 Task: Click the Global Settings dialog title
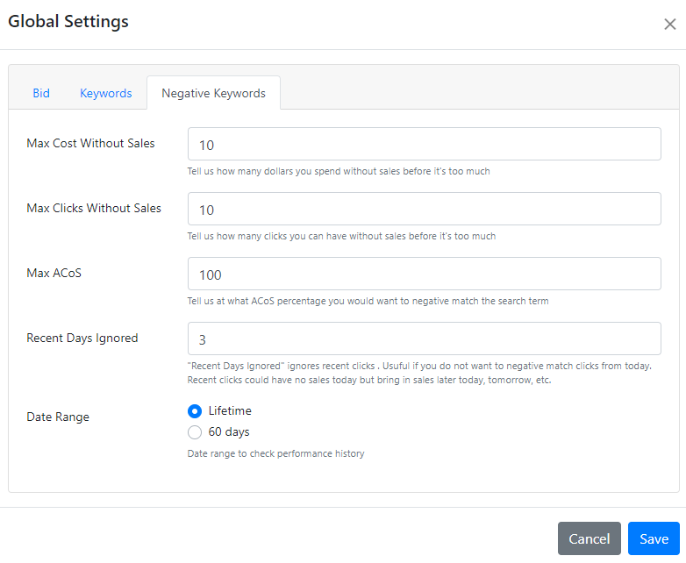tap(68, 22)
